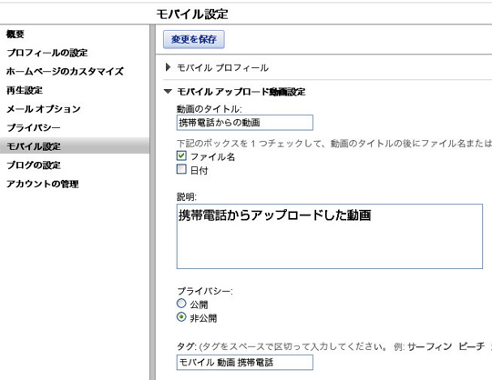Expand the モバイル プロフィール section triangle

[x=168, y=67]
